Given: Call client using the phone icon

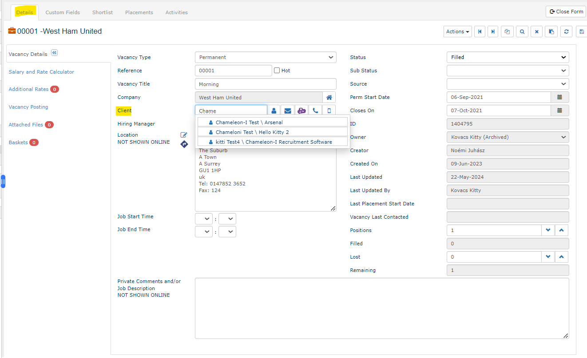Looking at the screenshot, I should (x=315, y=110).
